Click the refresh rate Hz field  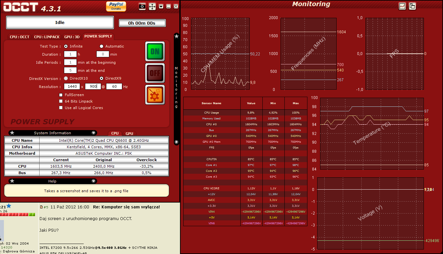click(x=114, y=86)
